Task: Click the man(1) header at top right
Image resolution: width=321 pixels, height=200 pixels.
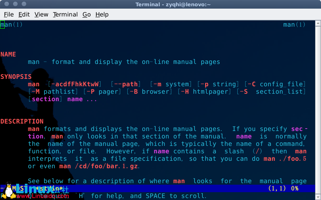Action: coord(294,25)
